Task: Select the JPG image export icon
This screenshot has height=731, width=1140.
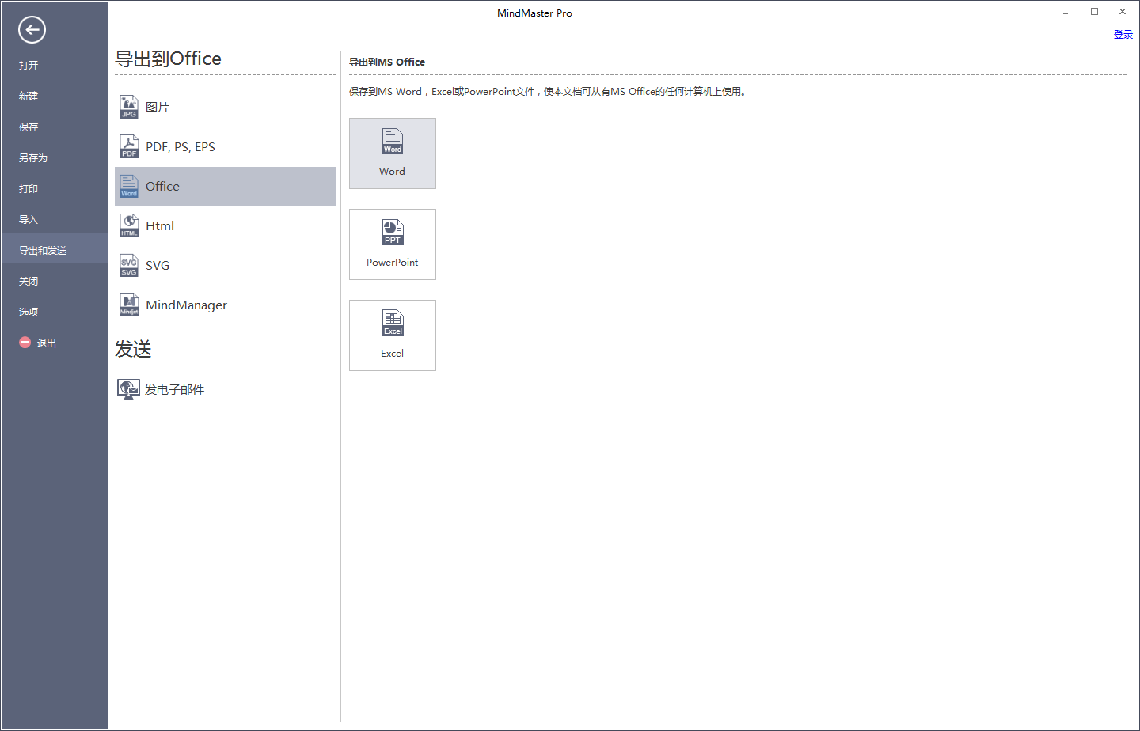Action: click(129, 107)
